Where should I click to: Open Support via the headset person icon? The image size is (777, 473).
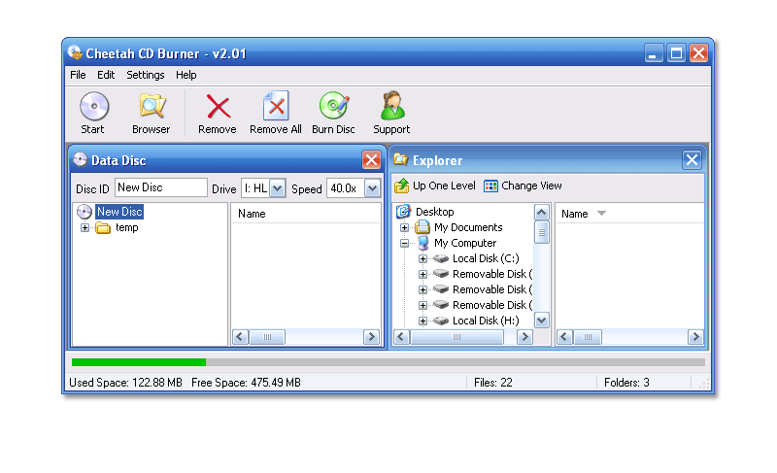click(x=392, y=106)
